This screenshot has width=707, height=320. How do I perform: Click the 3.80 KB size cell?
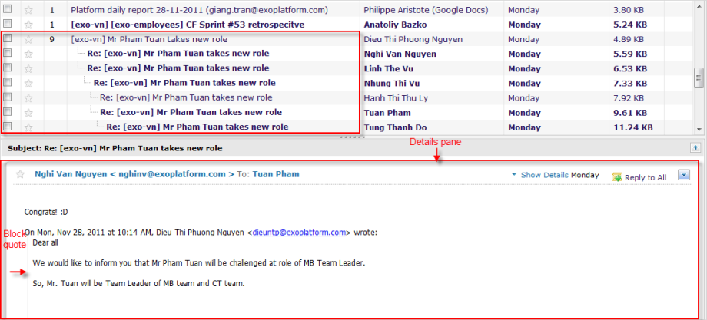coord(629,9)
